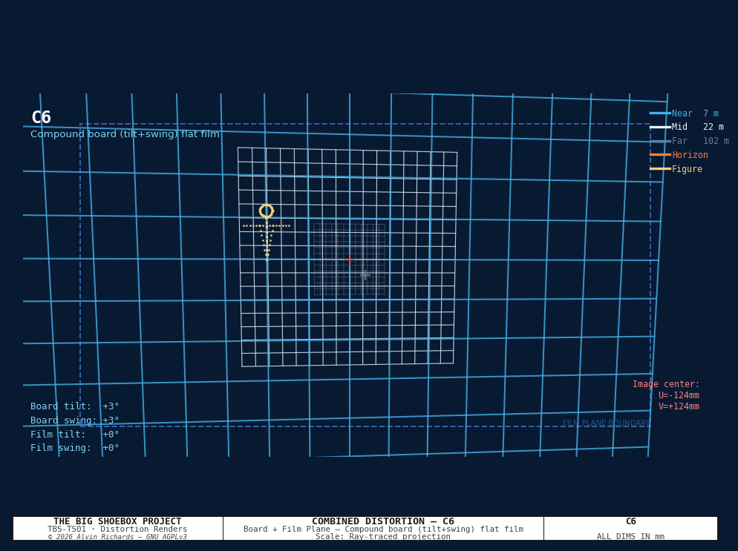This screenshot has height=551, width=738.
Task: Click the red image center crosshair
Action: [350, 259]
